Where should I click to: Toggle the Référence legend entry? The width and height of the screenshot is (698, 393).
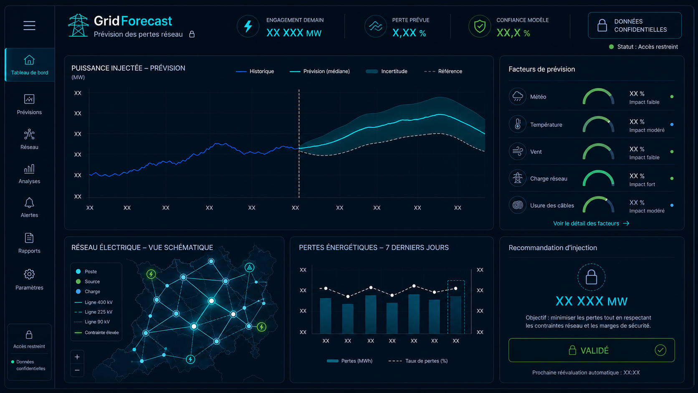pos(443,71)
